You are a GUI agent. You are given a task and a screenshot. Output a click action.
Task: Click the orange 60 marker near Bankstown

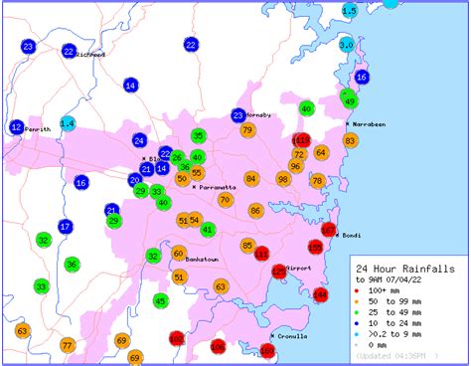point(179,254)
